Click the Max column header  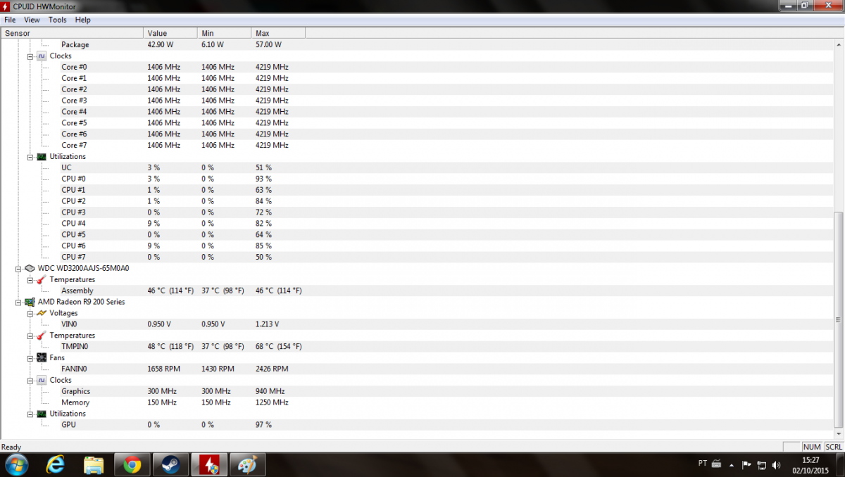pyautogui.click(x=279, y=33)
